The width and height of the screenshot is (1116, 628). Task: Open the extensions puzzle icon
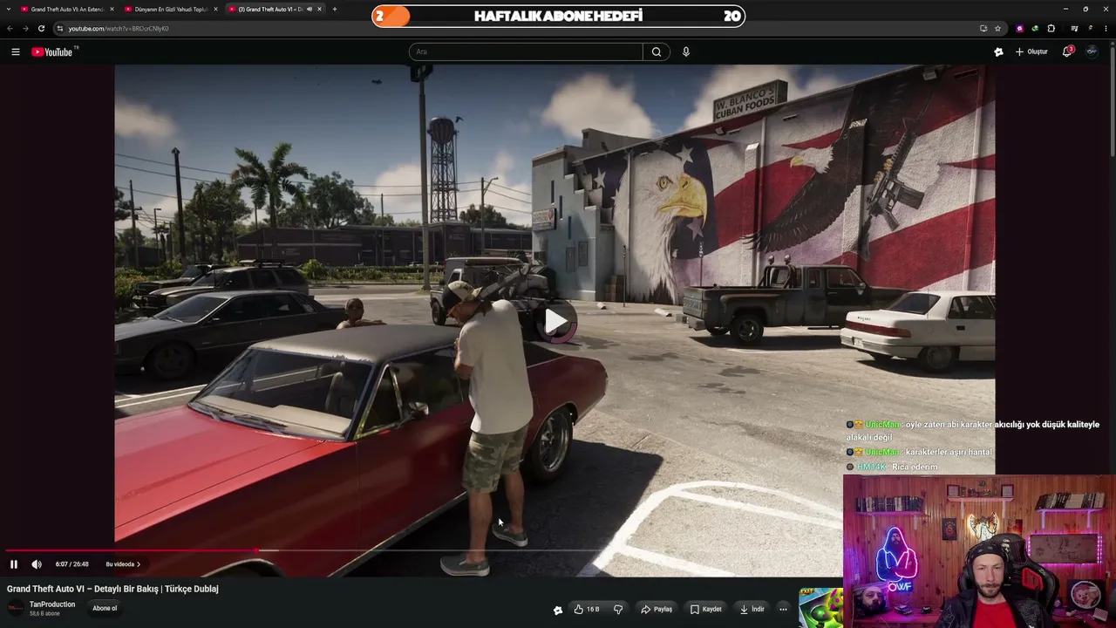(x=1051, y=29)
